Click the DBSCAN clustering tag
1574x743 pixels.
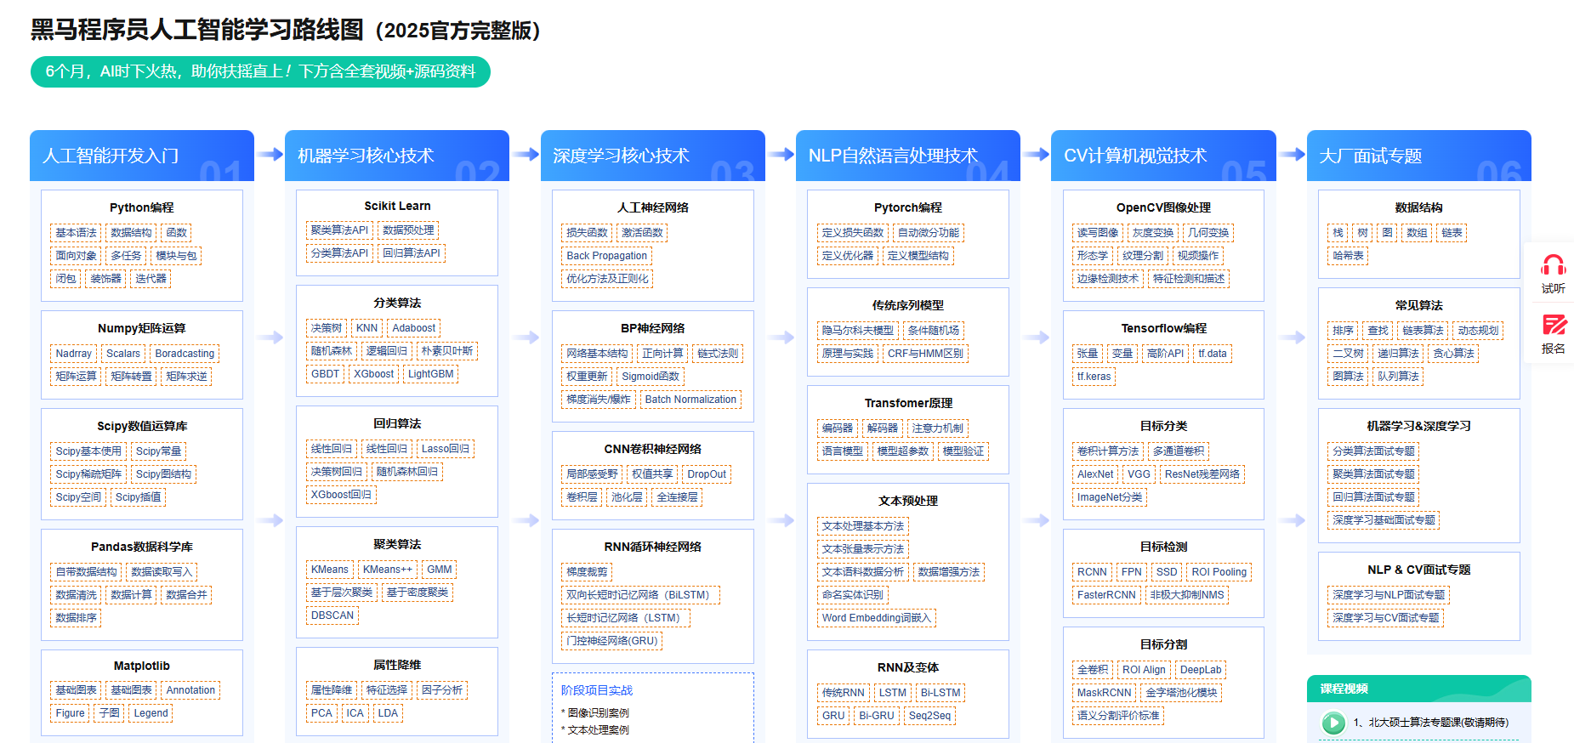pos(332,615)
